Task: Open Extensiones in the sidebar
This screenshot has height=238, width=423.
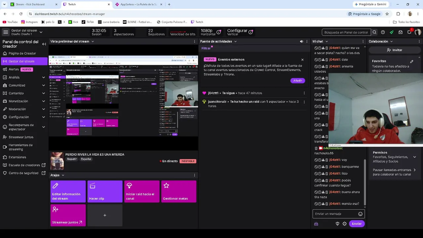Action: click(24, 157)
